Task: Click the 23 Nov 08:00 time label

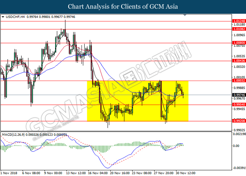Action: [142, 173]
